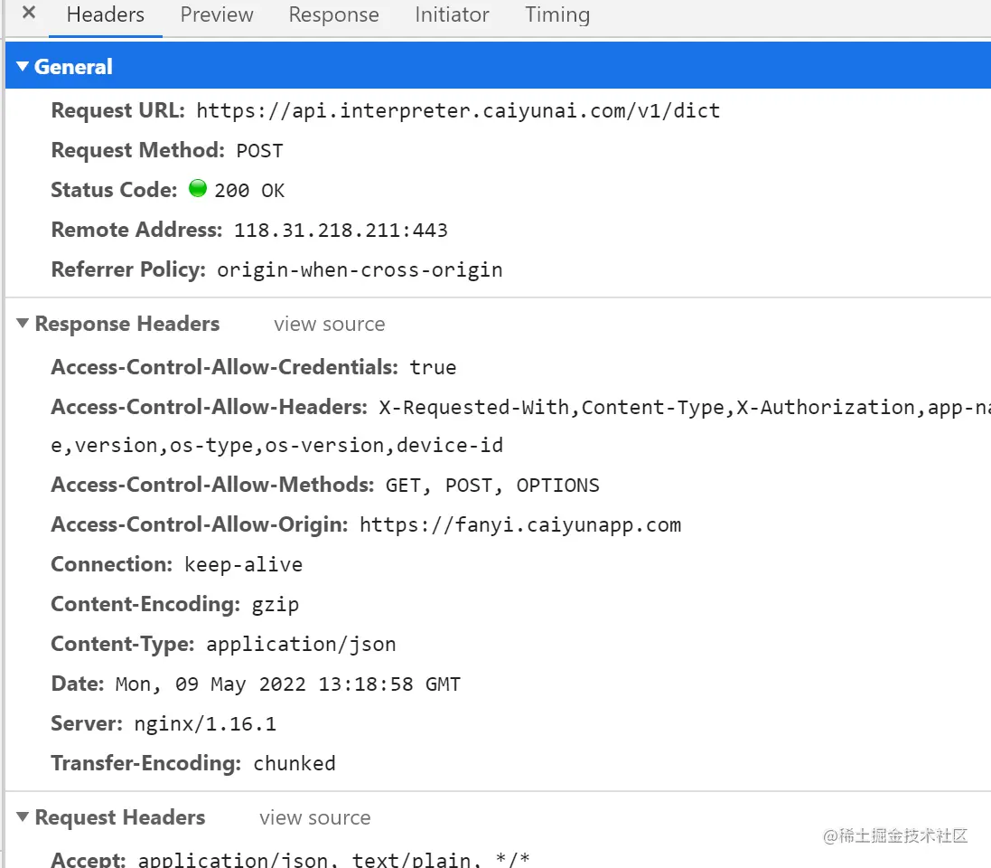Click the Referrer Policy value
The width and height of the screenshot is (991, 868).
coord(360,270)
